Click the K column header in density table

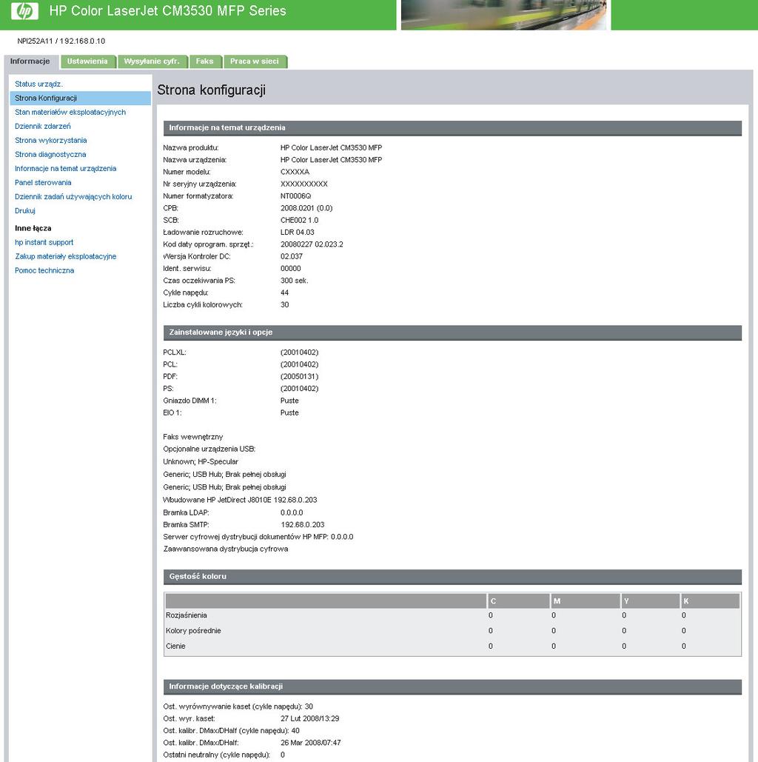pyautogui.click(x=710, y=601)
